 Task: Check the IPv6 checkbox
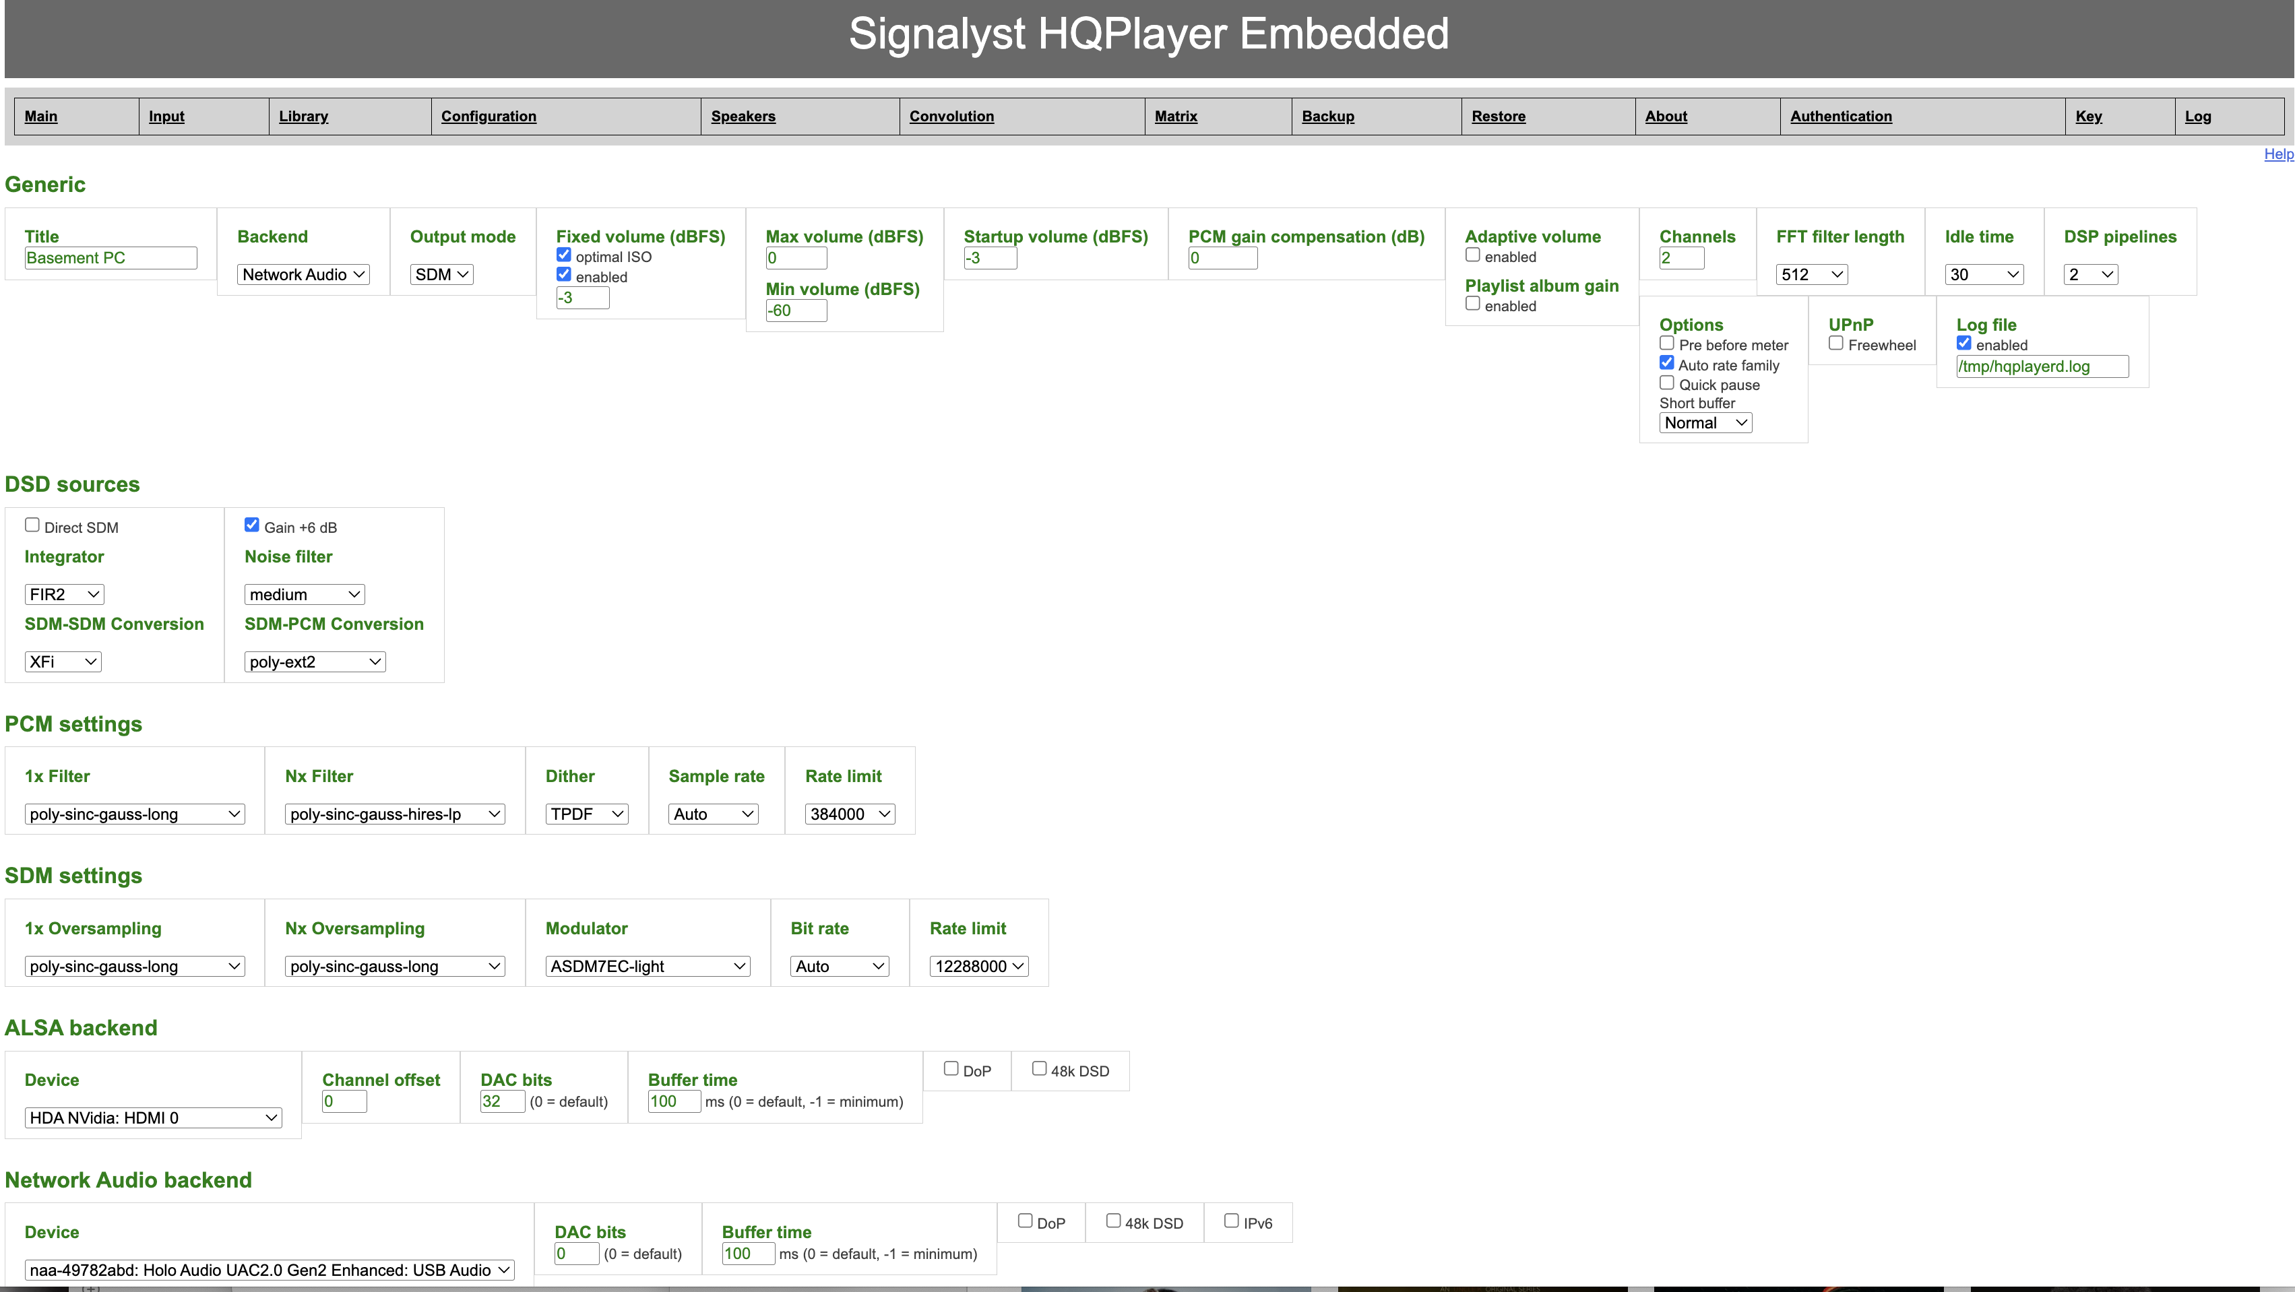[x=1231, y=1221]
